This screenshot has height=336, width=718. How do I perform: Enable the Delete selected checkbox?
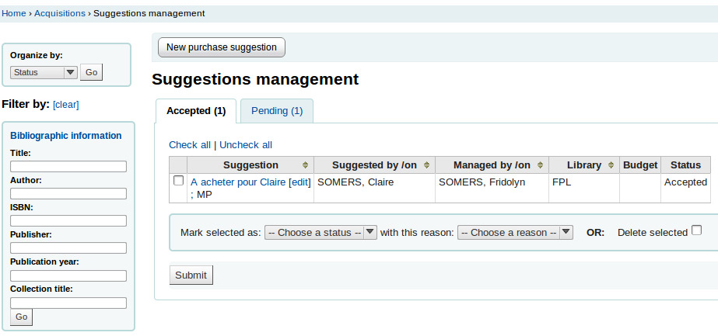tap(696, 230)
